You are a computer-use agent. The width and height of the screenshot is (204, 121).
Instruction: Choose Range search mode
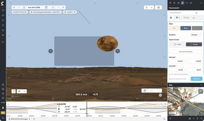coord(194,44)
